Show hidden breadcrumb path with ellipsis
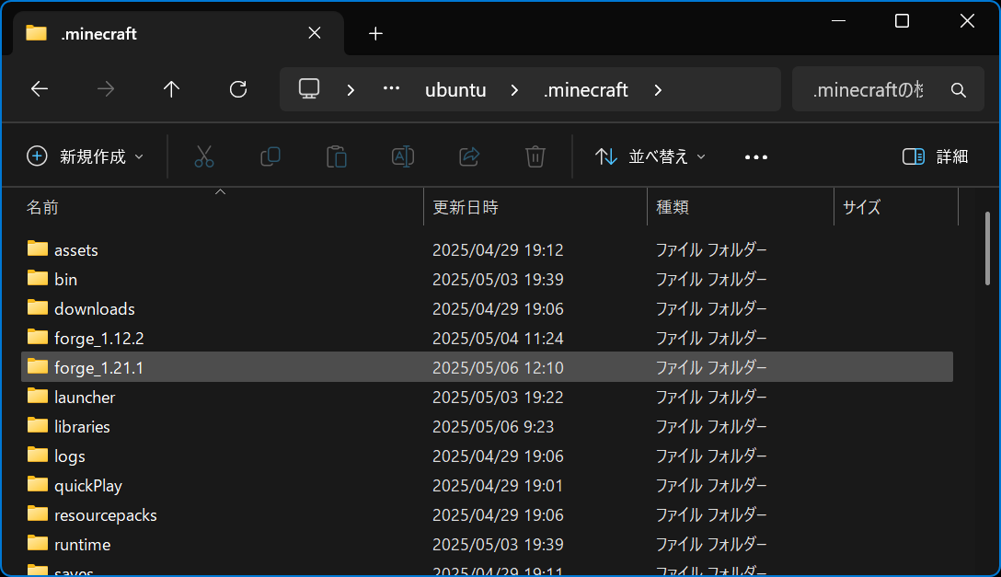Image resolution: width=1001 pixels, height=577 pixels. click(391, 89)
